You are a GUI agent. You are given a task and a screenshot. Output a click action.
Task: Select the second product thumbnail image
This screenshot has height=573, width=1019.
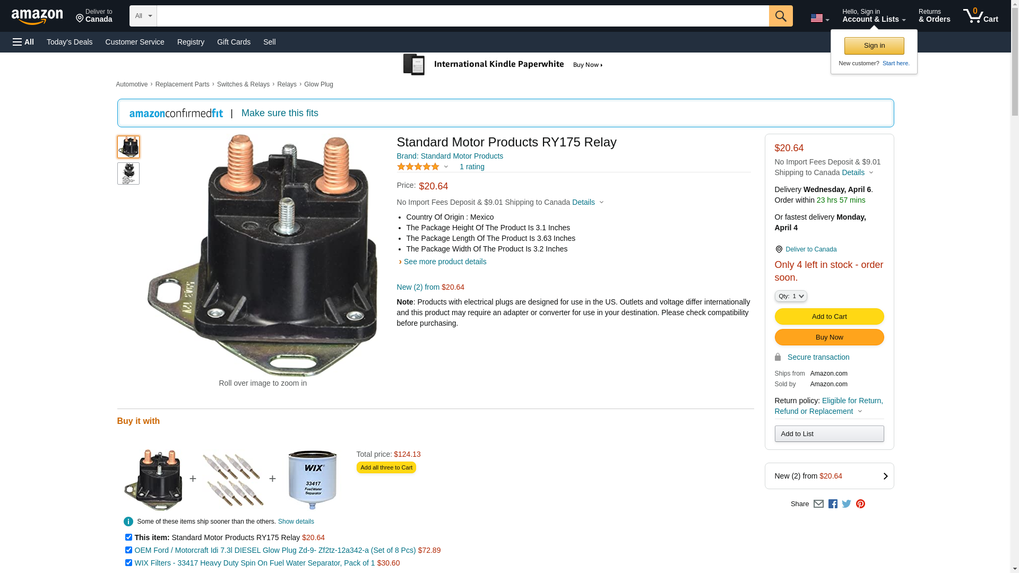pos(128,173)
